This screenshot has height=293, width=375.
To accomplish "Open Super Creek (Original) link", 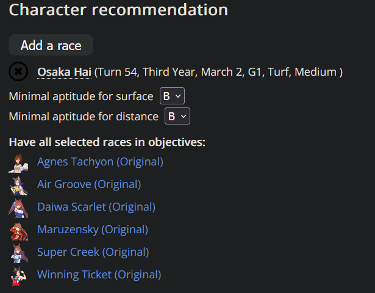I will (93, 252).
